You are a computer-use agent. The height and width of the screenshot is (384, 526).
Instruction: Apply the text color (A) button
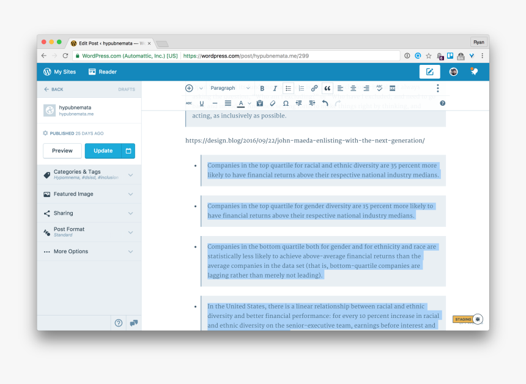coord(240,103)
